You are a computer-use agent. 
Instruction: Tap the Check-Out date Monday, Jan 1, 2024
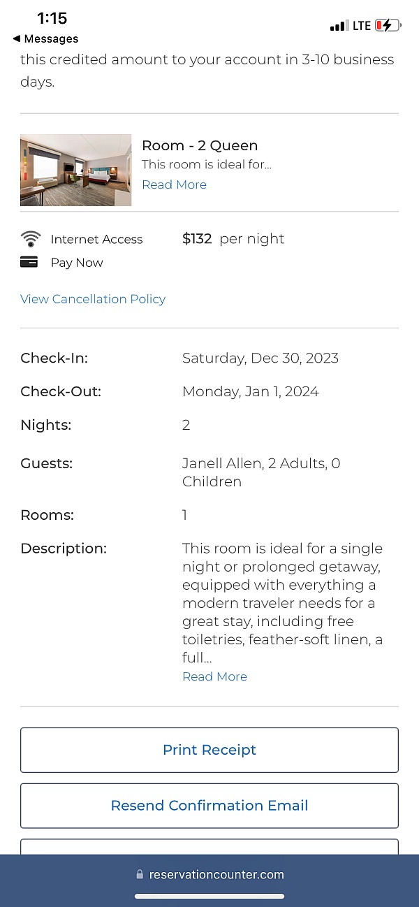(250, 391)
